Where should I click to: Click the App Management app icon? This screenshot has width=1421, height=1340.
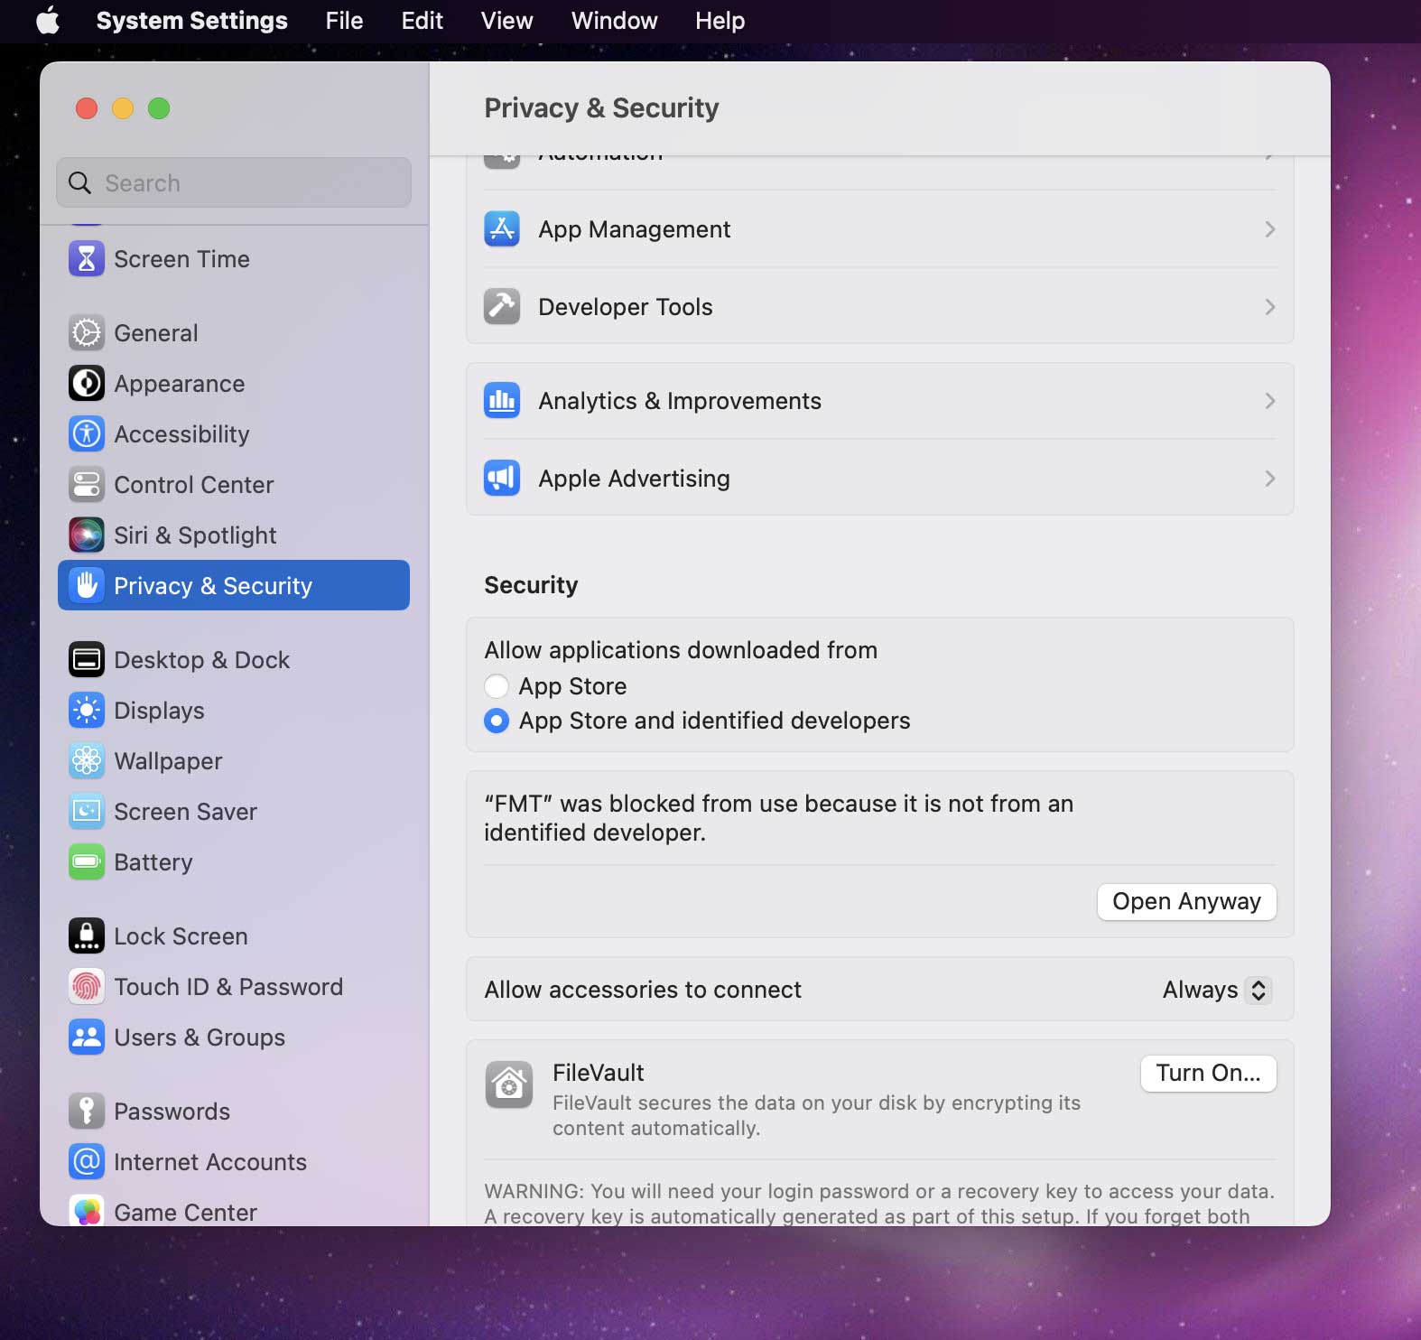click(502, 229)
